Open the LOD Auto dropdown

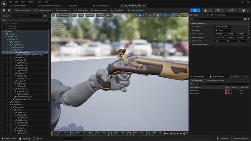[100, 15]
